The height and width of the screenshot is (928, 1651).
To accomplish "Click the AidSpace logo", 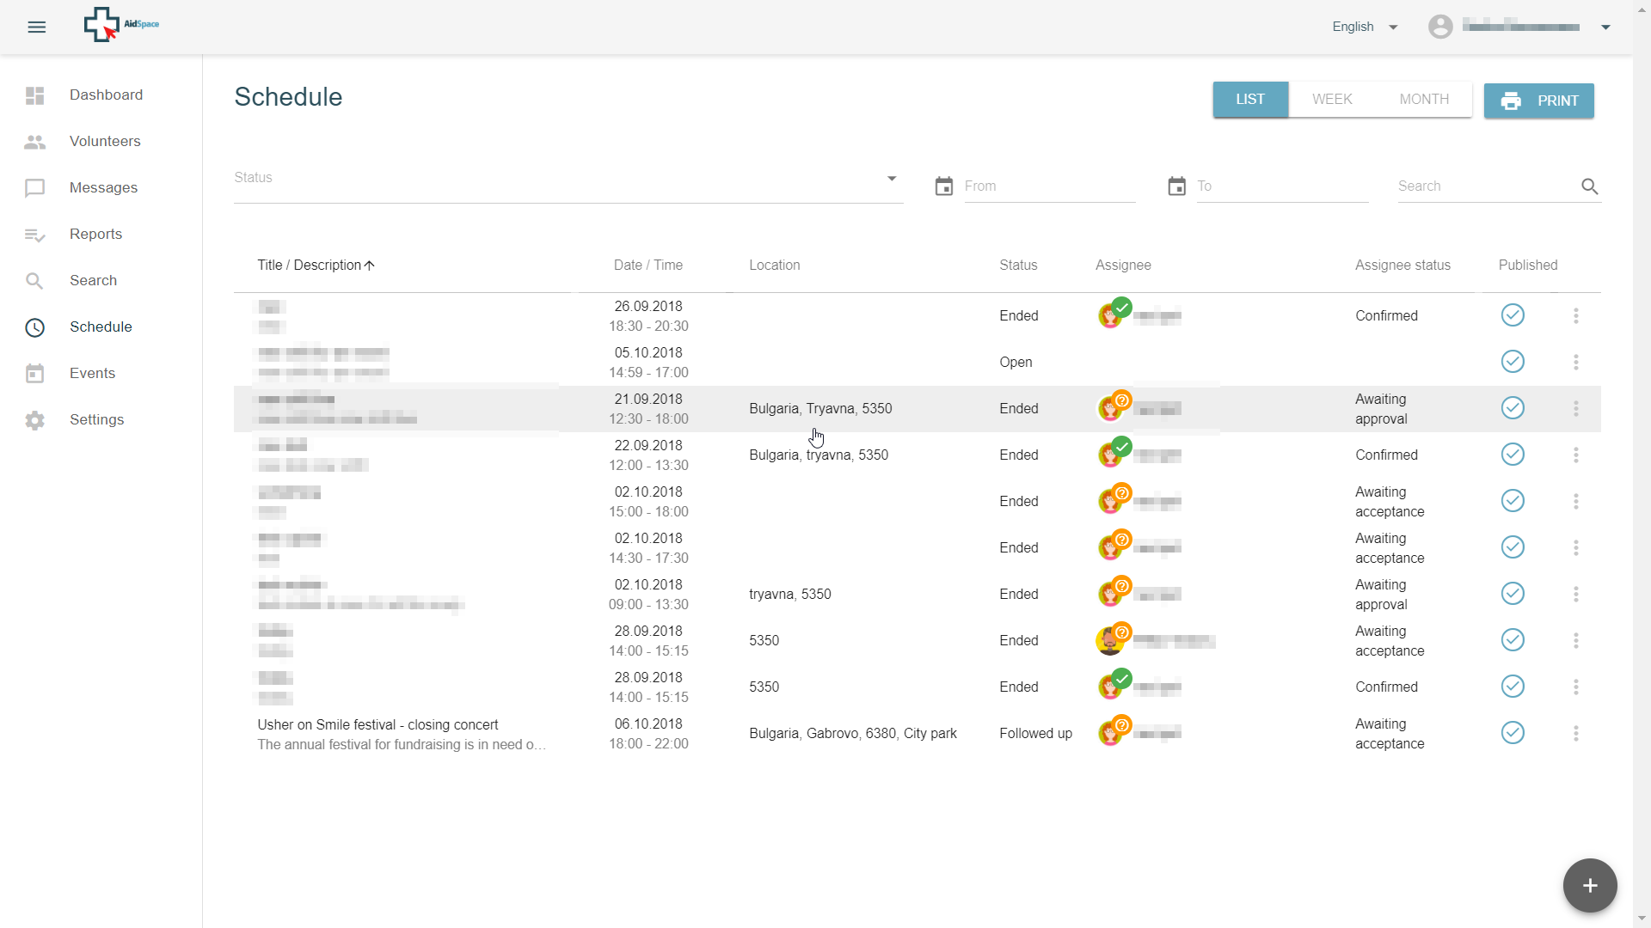I will click(x=121, y=25).
